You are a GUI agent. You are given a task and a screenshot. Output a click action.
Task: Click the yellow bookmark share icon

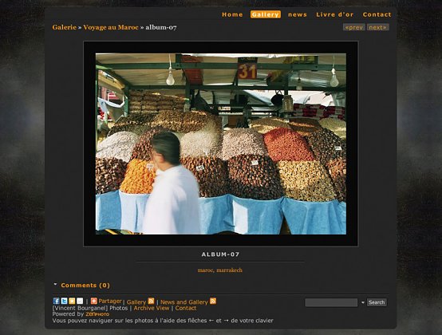[x=72, y=301]
